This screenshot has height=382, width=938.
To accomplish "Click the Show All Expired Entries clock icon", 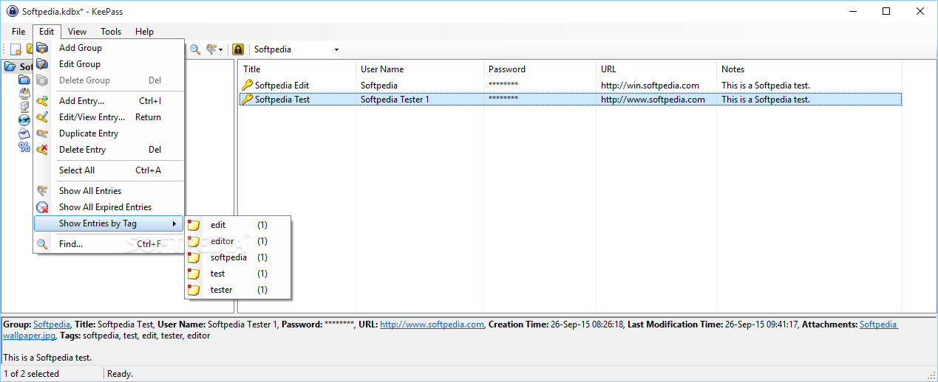I will click(43, 207).
